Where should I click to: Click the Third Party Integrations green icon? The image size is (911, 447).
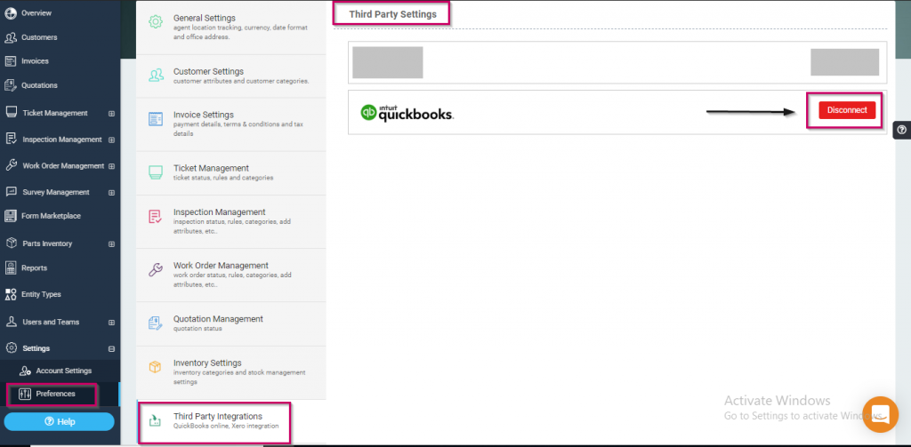[155, 421]
